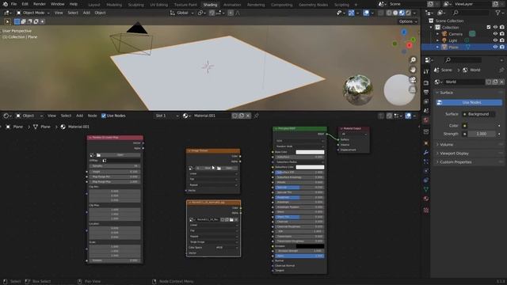Click the pin icon in World properties
The image size is (507, 285).
(501, 70)
